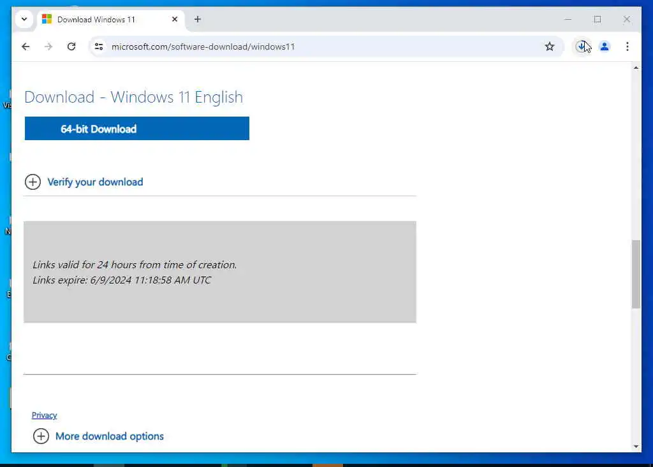This screenshot has height=467, width=653.
Task: Click the plus icon beside More download options
Action: 41,436
